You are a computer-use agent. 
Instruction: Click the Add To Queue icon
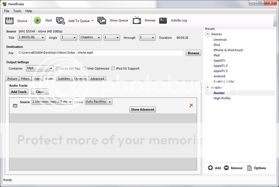[60, 21]
